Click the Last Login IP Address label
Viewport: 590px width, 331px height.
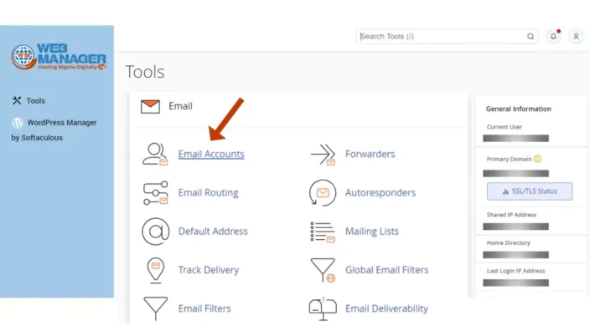click(x=515, y=271)
